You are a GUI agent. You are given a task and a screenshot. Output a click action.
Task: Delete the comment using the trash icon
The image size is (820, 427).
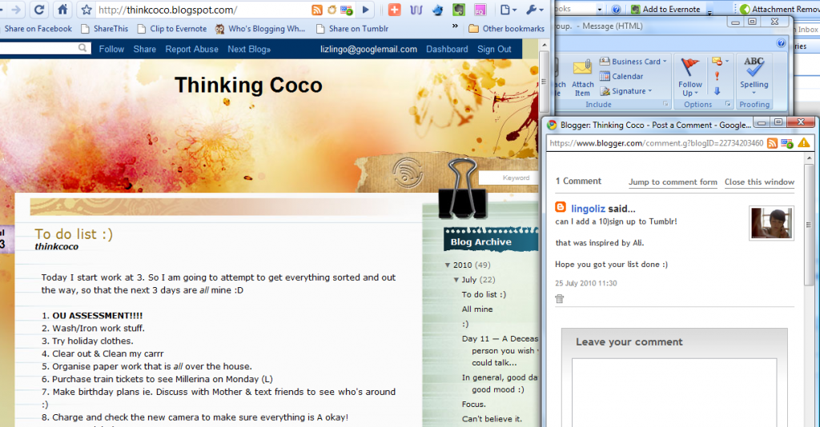coord(560,298)
